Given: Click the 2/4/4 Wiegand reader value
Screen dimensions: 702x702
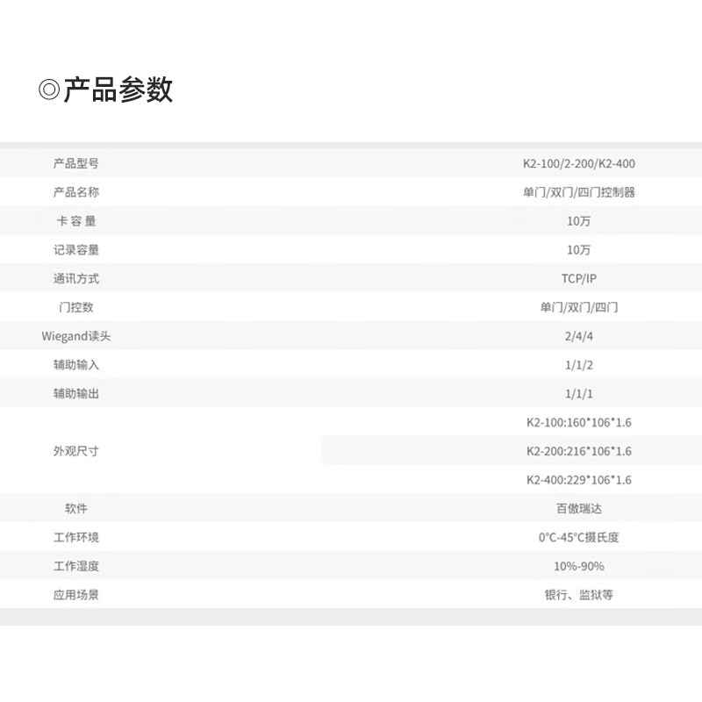Looking at the screenshot, I should [x=578, y=336].
